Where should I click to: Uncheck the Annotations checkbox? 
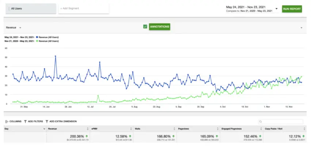coord(145,26)
